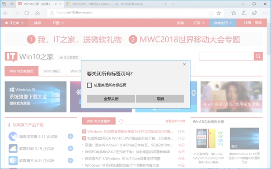Open reading view book icon

(x=211, y=13)
